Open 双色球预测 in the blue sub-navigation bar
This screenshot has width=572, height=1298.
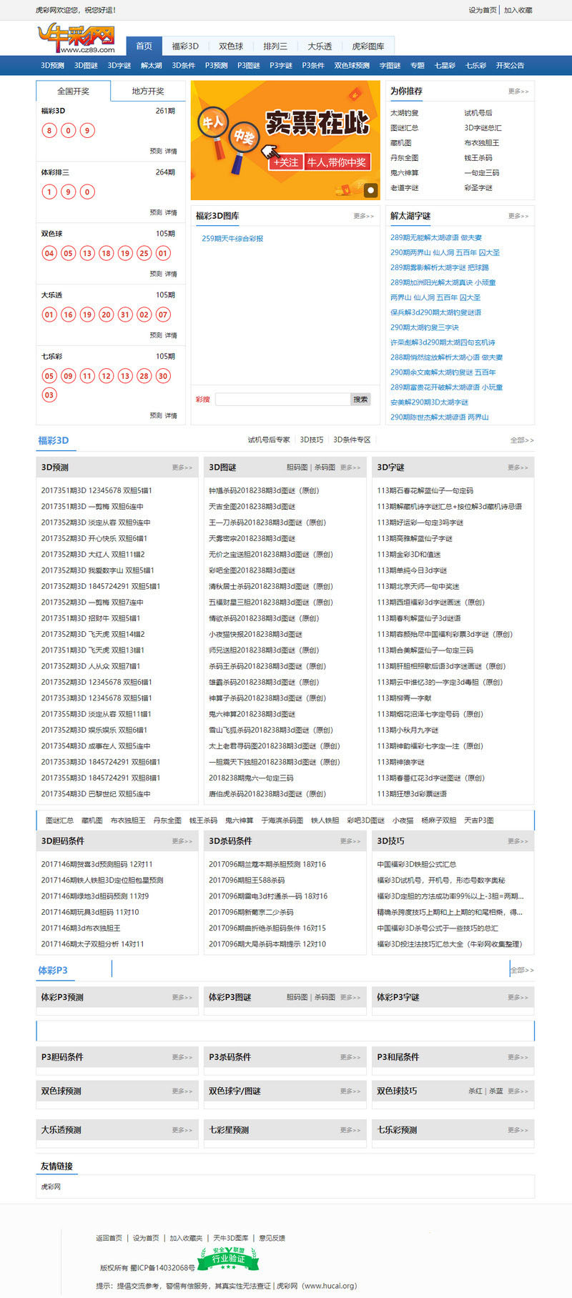click(352, 65)
